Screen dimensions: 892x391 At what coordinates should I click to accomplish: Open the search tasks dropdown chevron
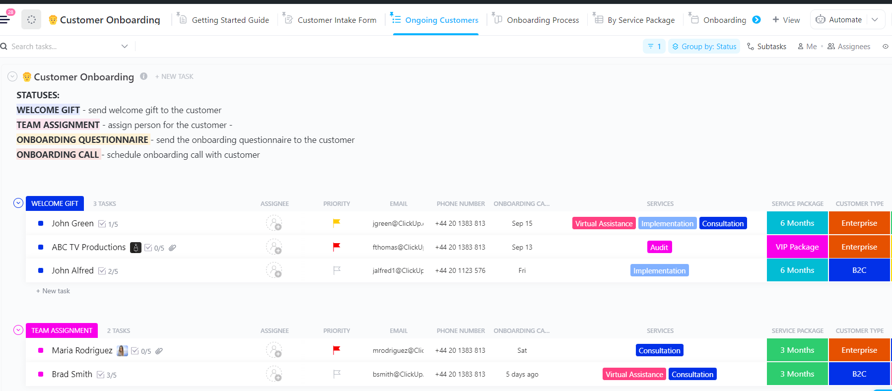[125, 46]
